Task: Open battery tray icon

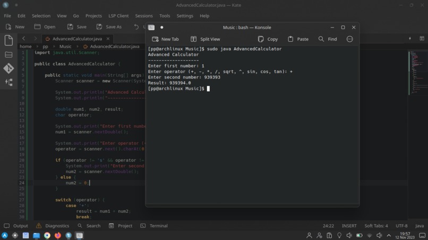Action: 359,235
